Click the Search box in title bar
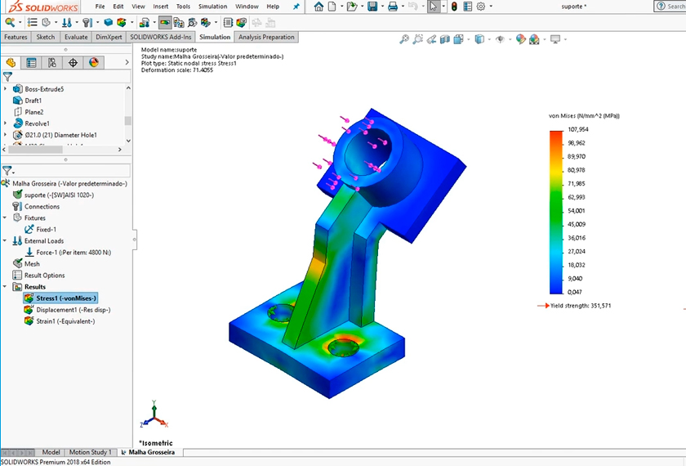The height and width of the screenshot is (466, 686). (669, 7)
